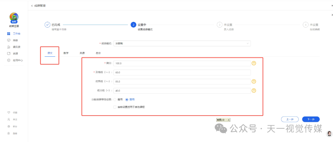Click the small avatar at bottom-right corner

[329, 133]
